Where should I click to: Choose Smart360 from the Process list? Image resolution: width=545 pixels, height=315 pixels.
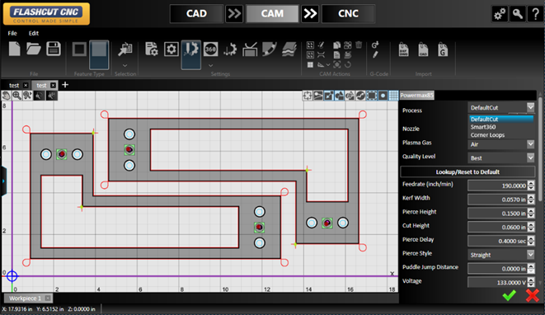483,127
